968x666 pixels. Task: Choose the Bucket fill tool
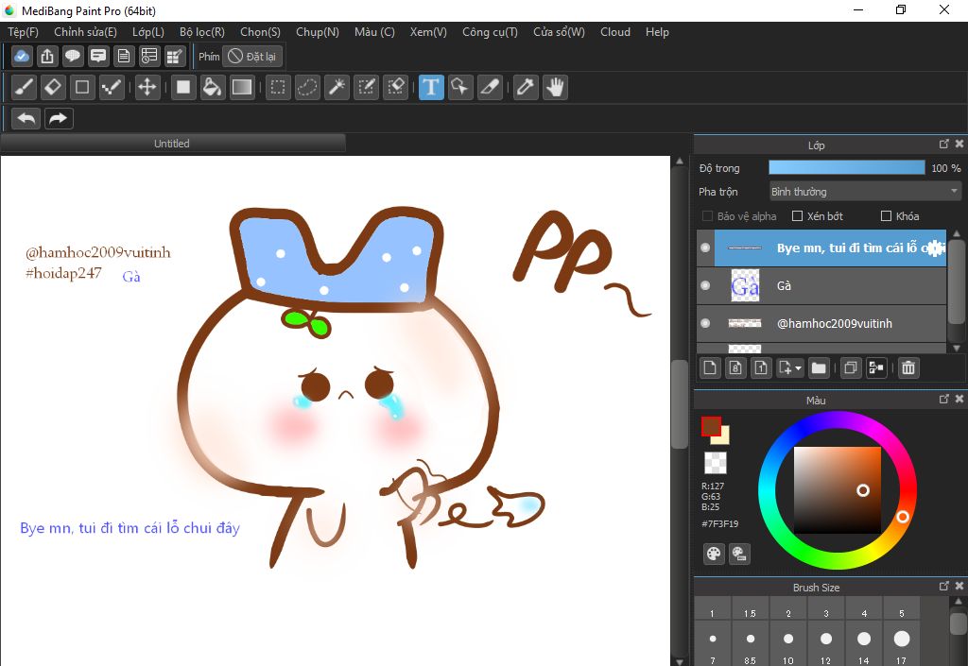(213, 88)
